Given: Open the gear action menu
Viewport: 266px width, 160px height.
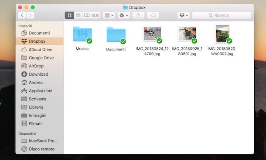Looking at the screenshot, I should pos(124,15).
